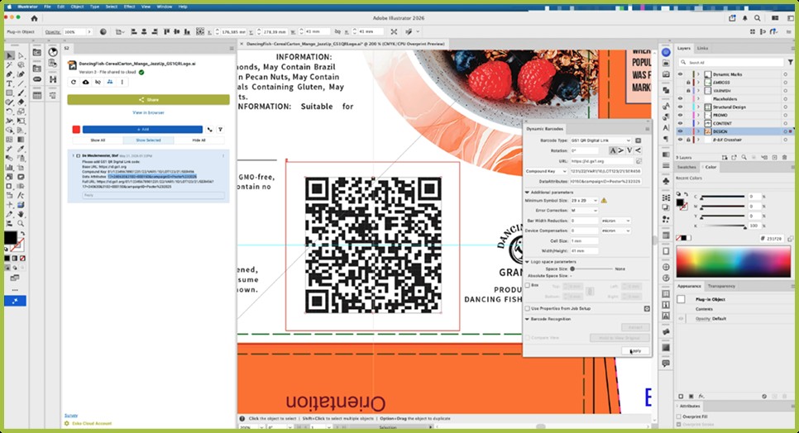This screenshot has width=799, height=433.
Task: Click the Hide All button
Action: tap(199, 140)
